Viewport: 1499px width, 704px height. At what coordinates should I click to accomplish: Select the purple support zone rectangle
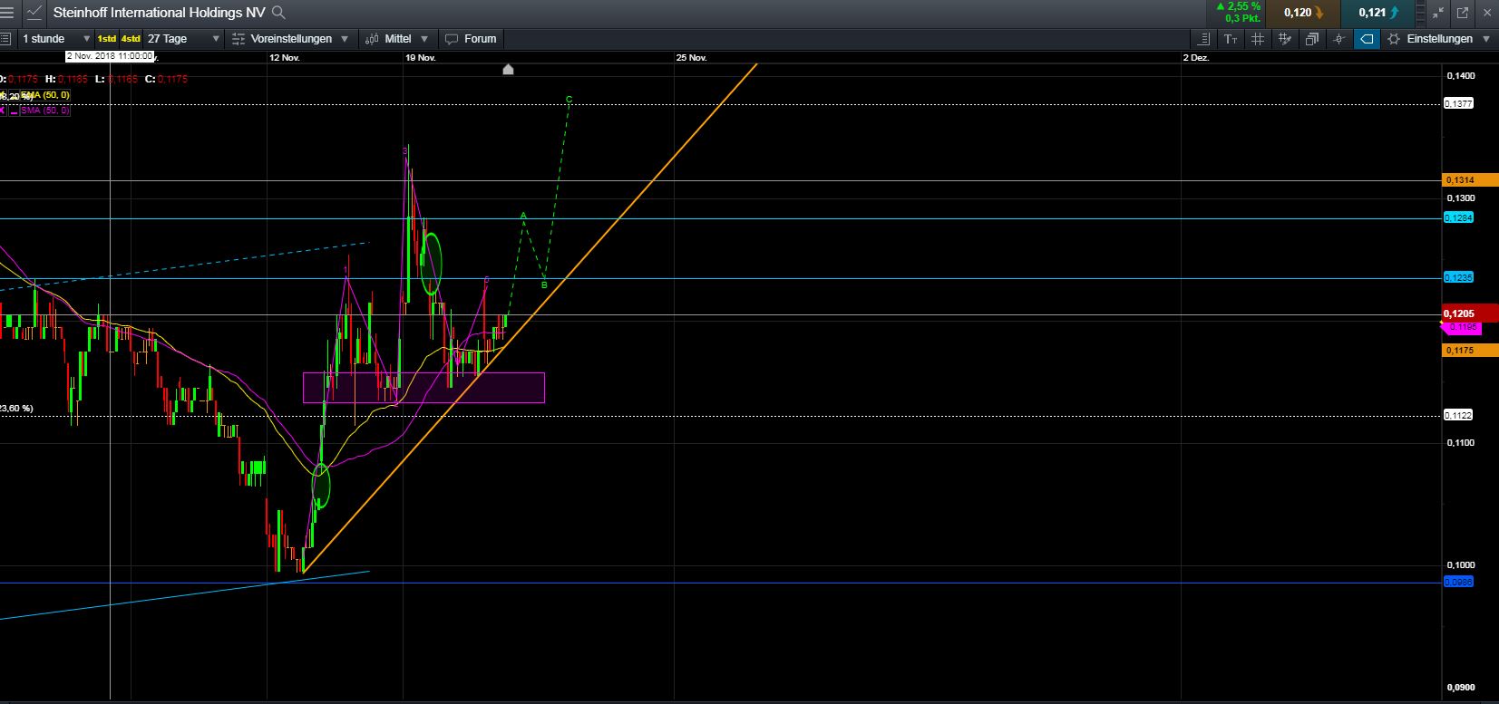[423, 387]
